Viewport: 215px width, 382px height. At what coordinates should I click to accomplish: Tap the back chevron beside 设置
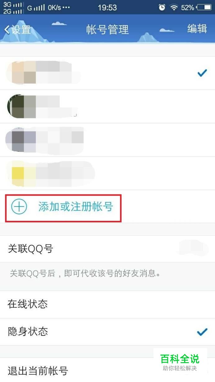click(7, 30)
